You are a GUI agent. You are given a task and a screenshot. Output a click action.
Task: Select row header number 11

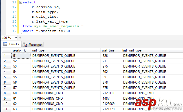point(7,109)
